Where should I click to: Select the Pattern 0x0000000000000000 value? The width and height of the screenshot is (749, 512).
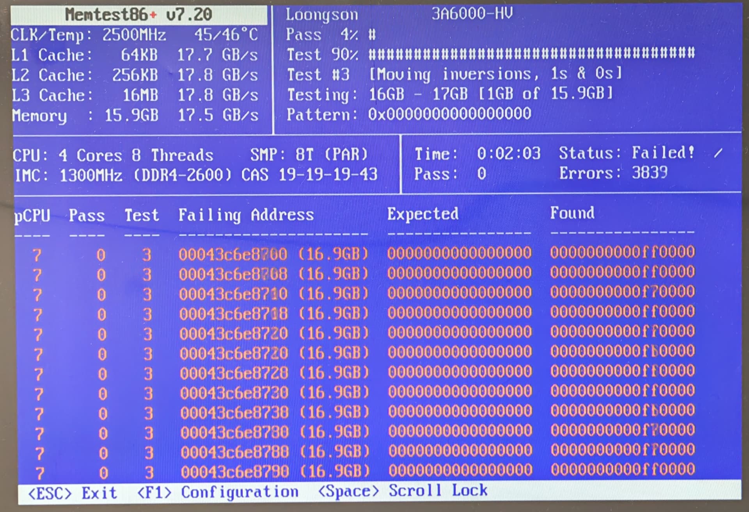(x=450, y=114)
